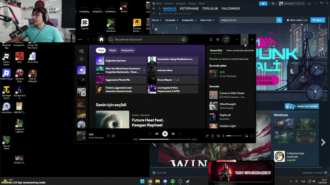Open Spotify friend activity icon
Screen dimensions: 330x185
click(218, 39)
